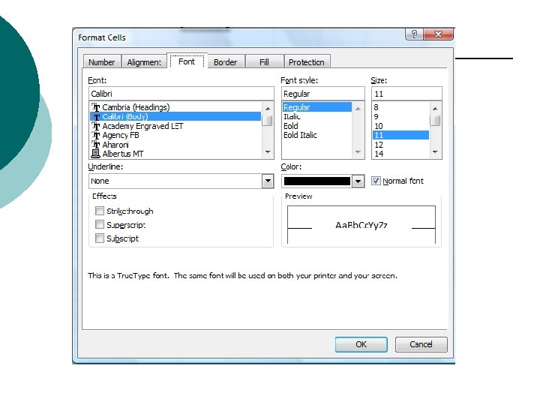This screenshot has height=405, width=540.
Task: Choose Italic font style
Action: (x=317, y=117)
